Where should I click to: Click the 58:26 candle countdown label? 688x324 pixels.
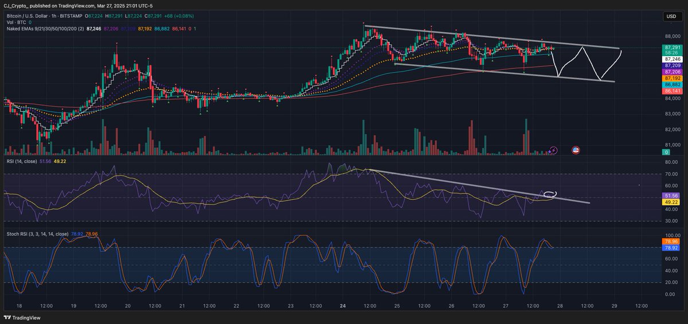click(x=671, y=53)
